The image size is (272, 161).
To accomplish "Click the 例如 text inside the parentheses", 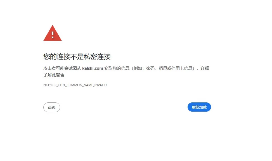I will (138, 68).
